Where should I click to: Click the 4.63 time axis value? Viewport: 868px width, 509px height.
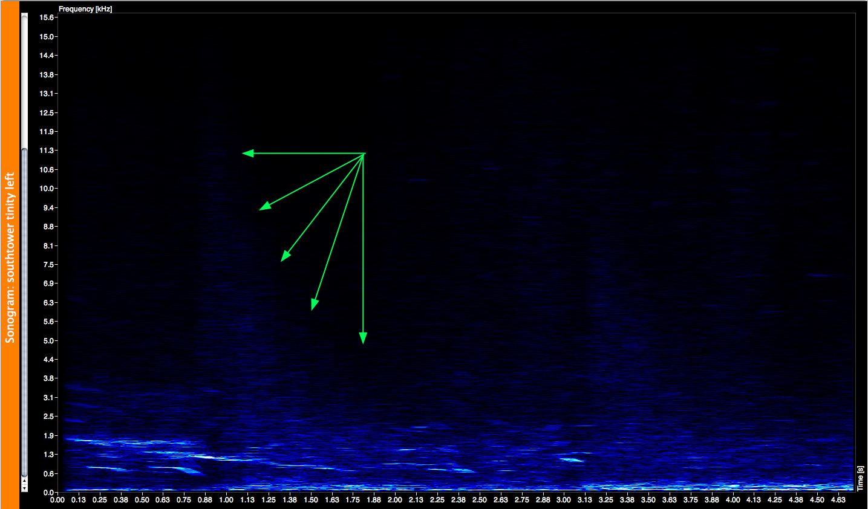838,500
